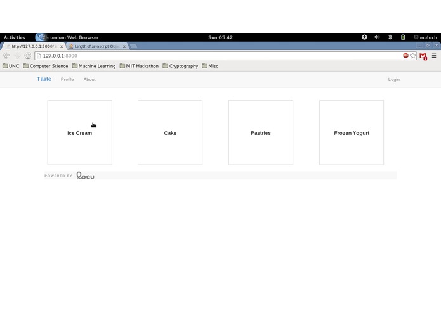Open the Machine Learning bookmarks folder
Viewport: 441px width, 313px height.
94,66
